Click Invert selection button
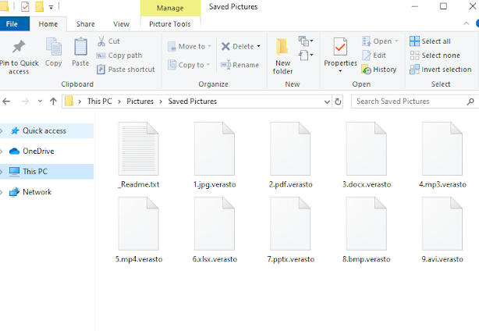The width and height of the screenshot is (479, 331). click(x=439, y=69)
